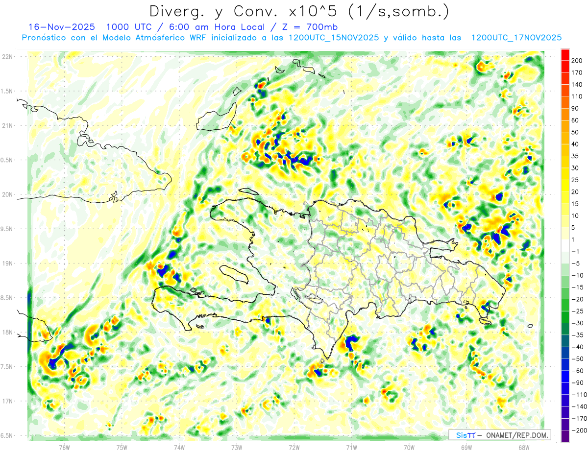Click the "-60" color scale value

tap(577, 371)
